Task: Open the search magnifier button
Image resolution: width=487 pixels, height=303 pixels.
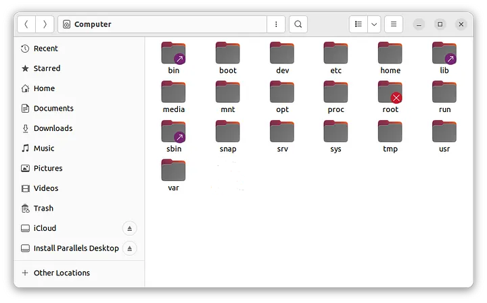Action: point(298,24)
